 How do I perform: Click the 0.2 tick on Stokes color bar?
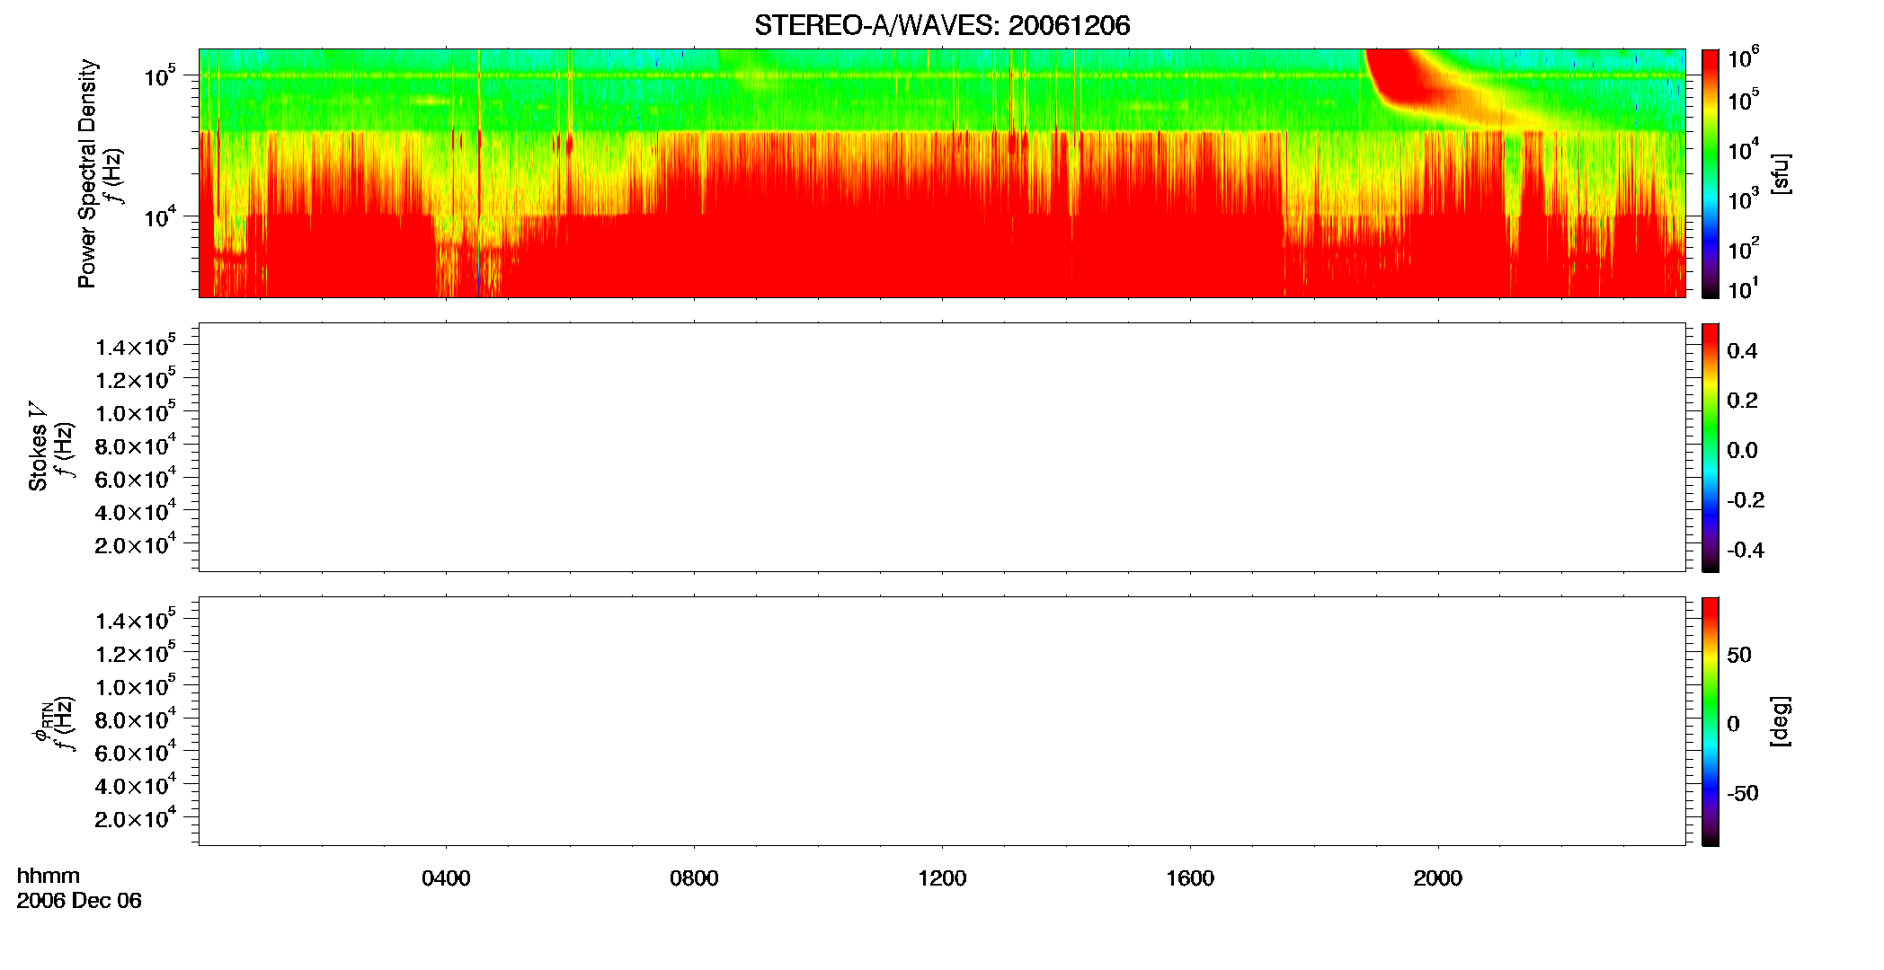click(x=1742, y=401)
